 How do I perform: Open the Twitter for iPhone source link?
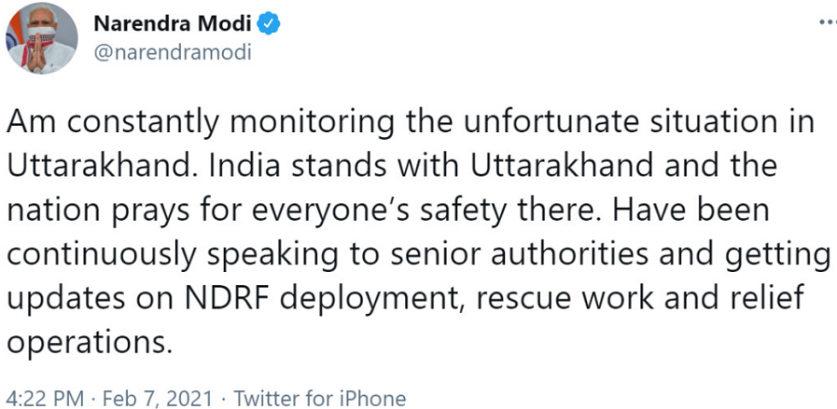pos(320,399)
